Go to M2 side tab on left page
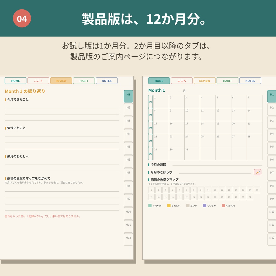276x276 pixels. [128, 109]
